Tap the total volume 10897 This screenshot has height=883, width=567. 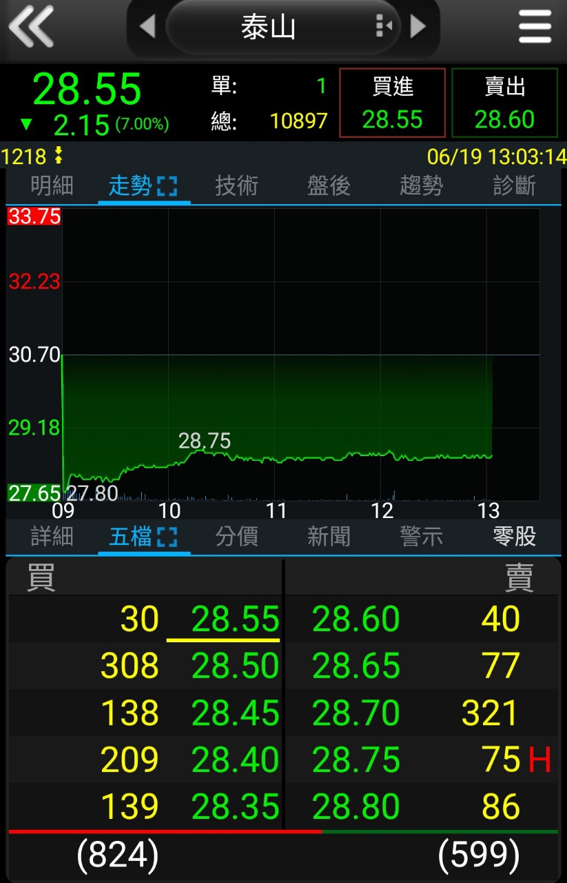point(298,121)
